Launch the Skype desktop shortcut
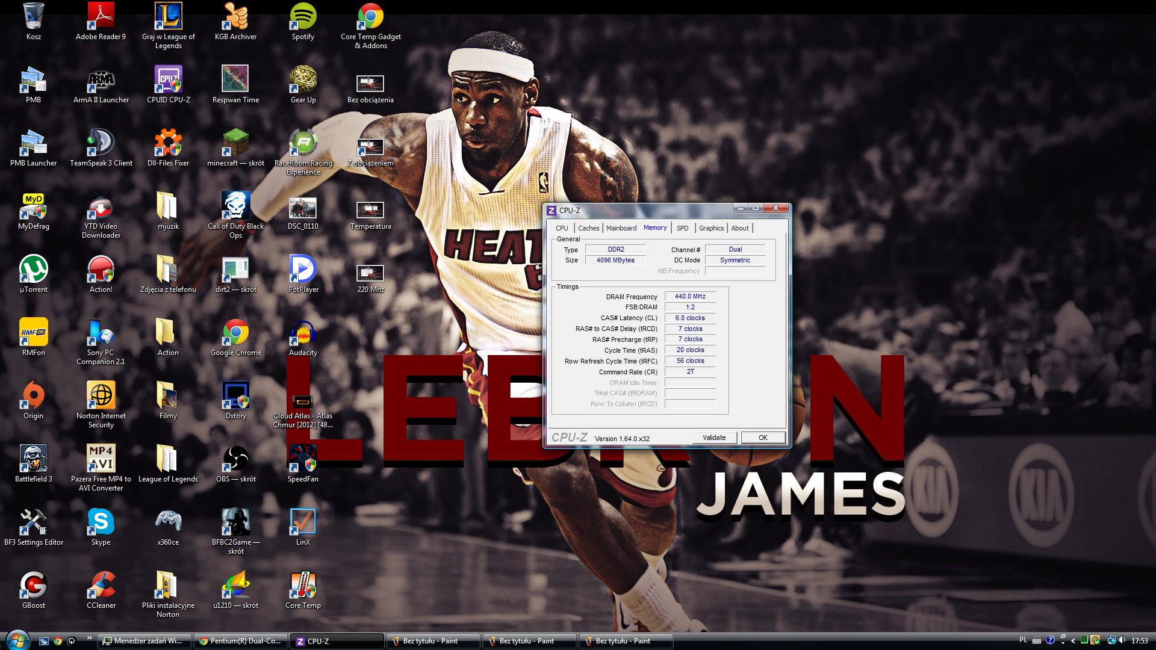Viewport: 1156px width, 650px height. [x=101, y=522]
